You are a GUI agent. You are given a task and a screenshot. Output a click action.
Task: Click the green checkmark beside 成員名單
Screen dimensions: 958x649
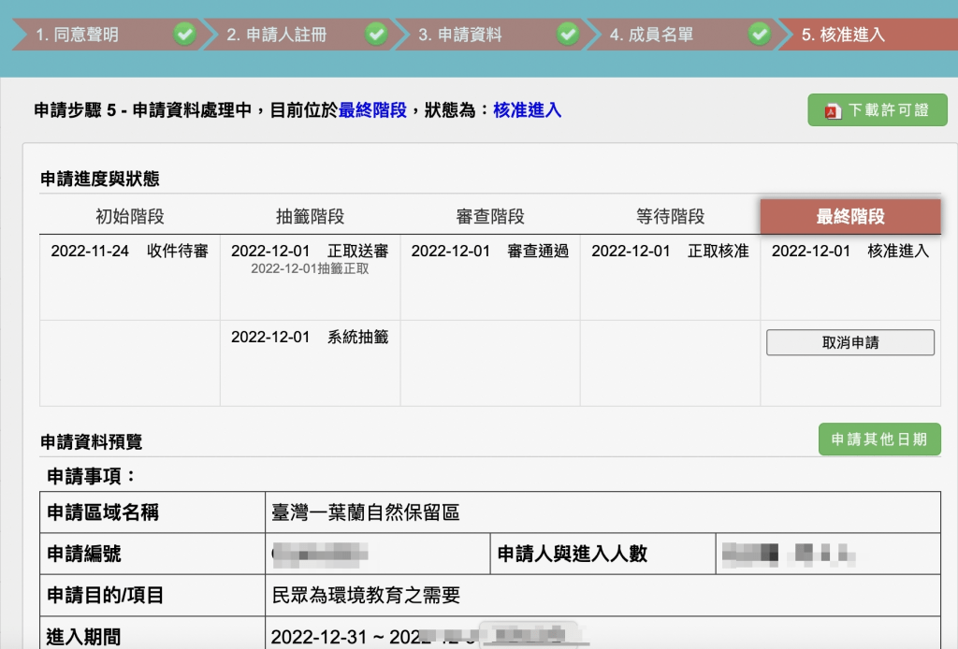759,35
